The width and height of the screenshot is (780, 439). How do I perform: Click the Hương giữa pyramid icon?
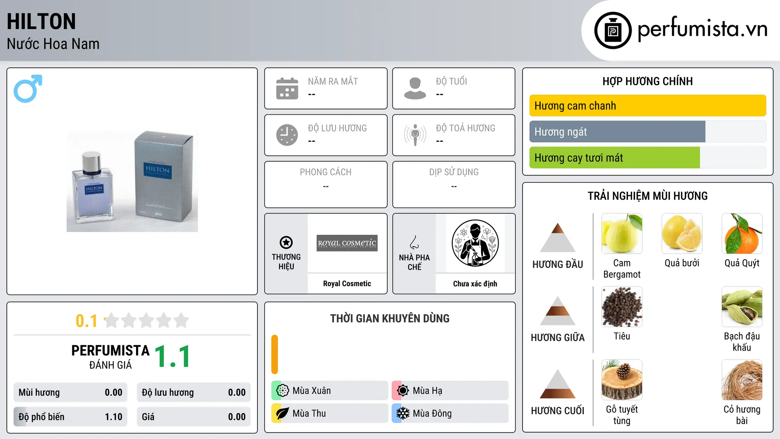click(558, 311)
